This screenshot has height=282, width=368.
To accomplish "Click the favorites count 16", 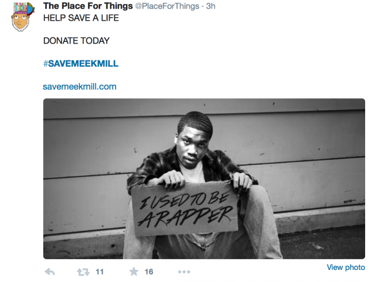I will pos(149,272).
